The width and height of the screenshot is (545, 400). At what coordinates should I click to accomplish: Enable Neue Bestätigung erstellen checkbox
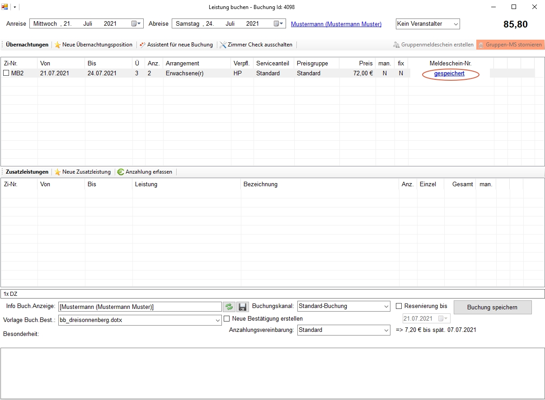point(227,319)
